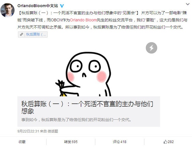Click the lightning bolt article icon
Viewport: 192px width, 147px height.
152,48
